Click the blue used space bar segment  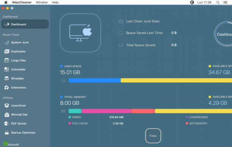(x=95, y=80)
